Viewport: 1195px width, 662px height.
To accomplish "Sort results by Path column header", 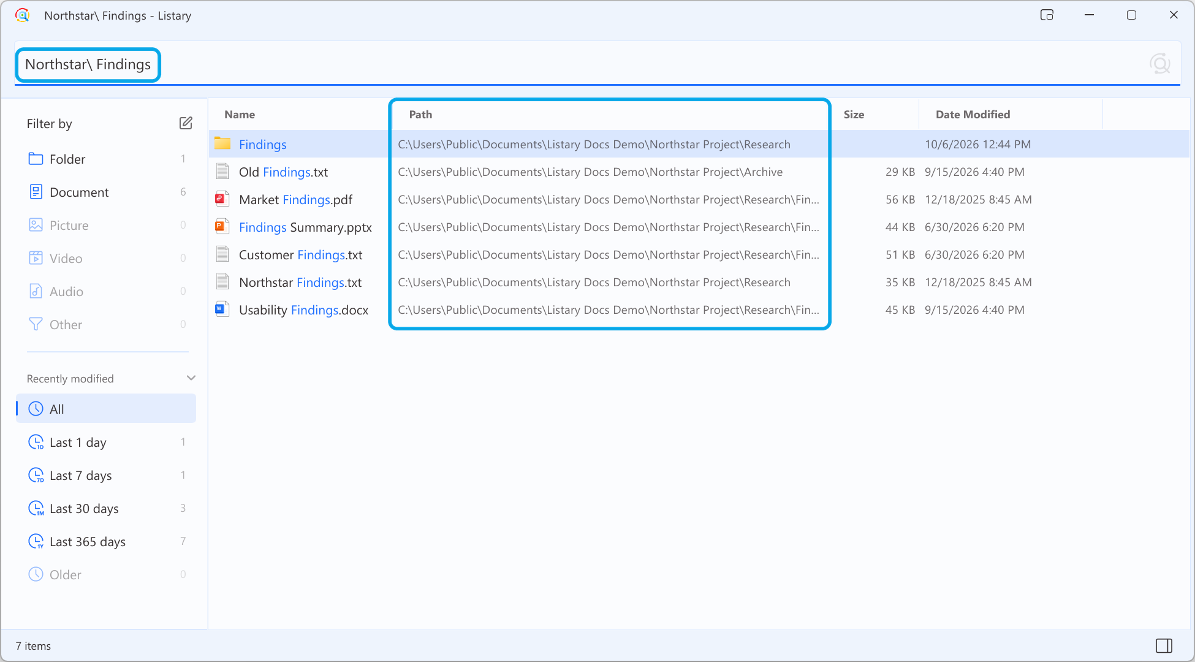I will (x=420, y=115).
